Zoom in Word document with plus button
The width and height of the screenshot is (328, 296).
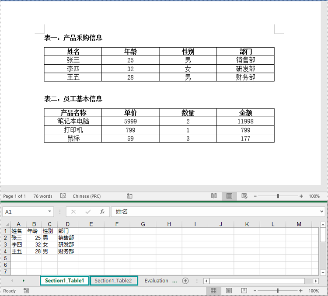(x=301, y=196)
